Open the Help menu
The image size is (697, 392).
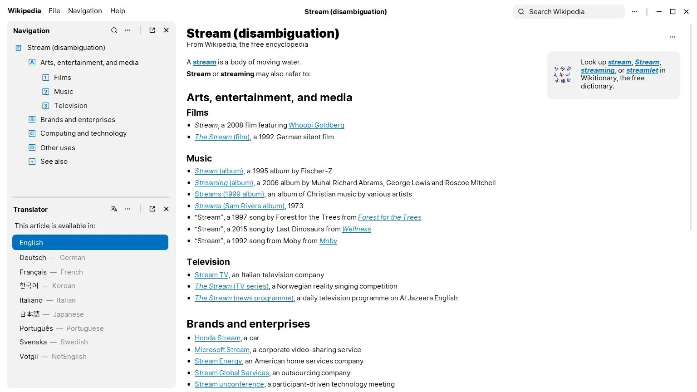click(118, 10)
